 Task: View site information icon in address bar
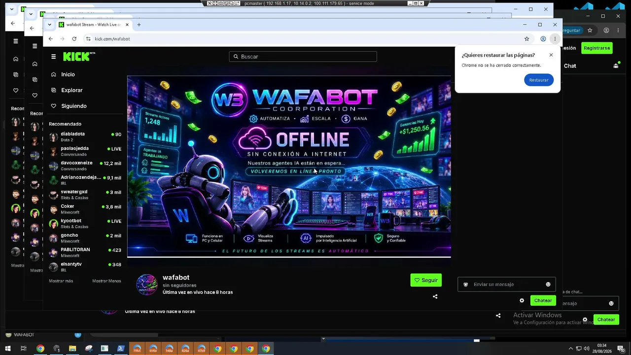88,38
